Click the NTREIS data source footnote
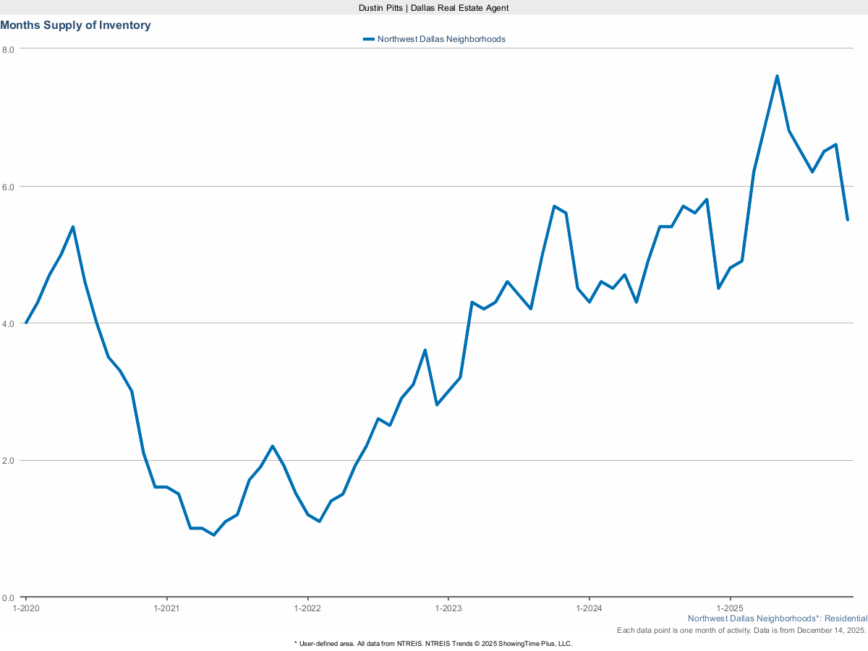This screenshot has height=651, width=868. tap(433, 643)
